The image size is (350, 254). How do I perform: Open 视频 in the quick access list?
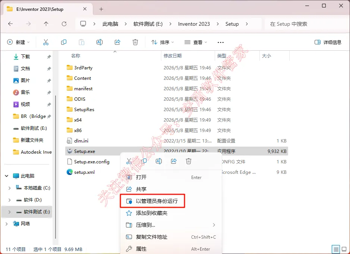click(x=25, y=104)
